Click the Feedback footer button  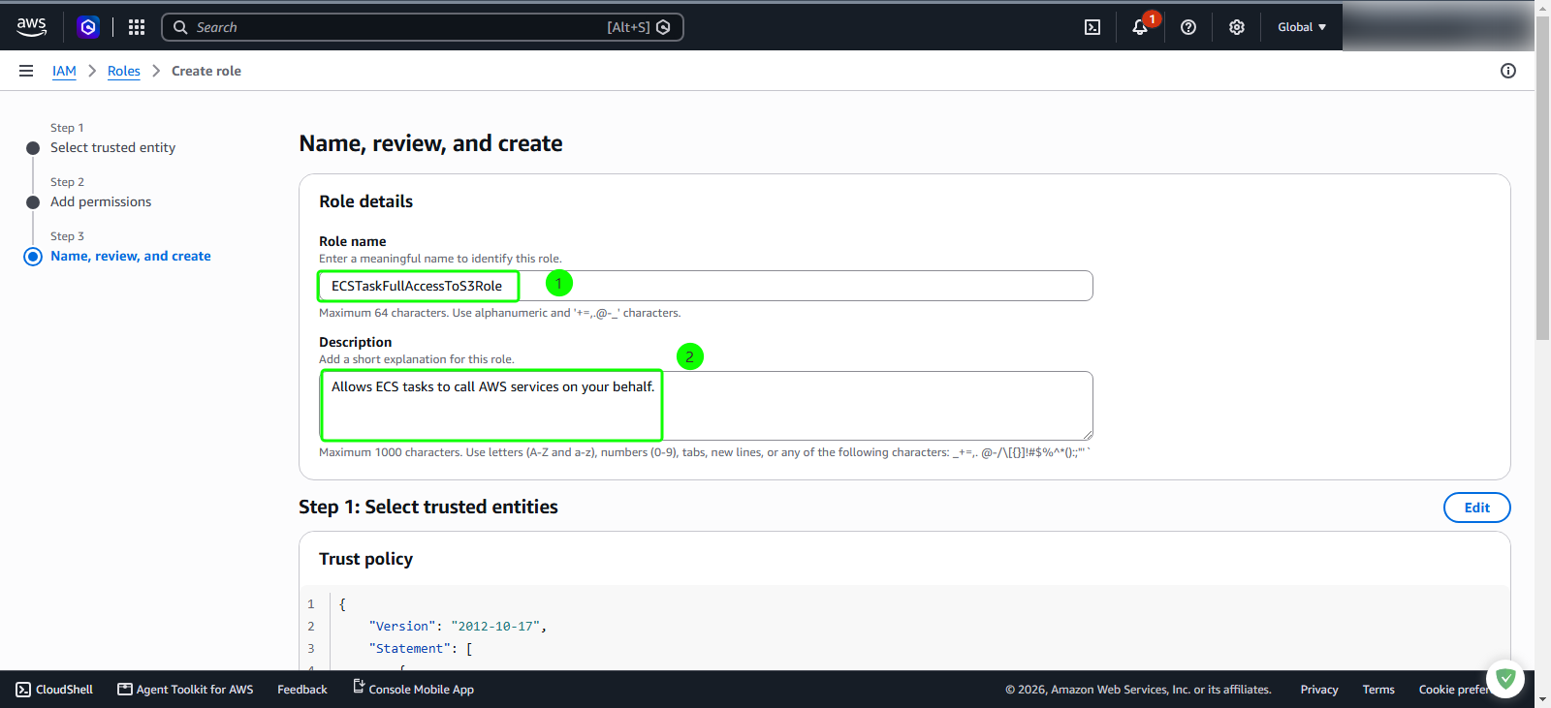coord(302,690)
